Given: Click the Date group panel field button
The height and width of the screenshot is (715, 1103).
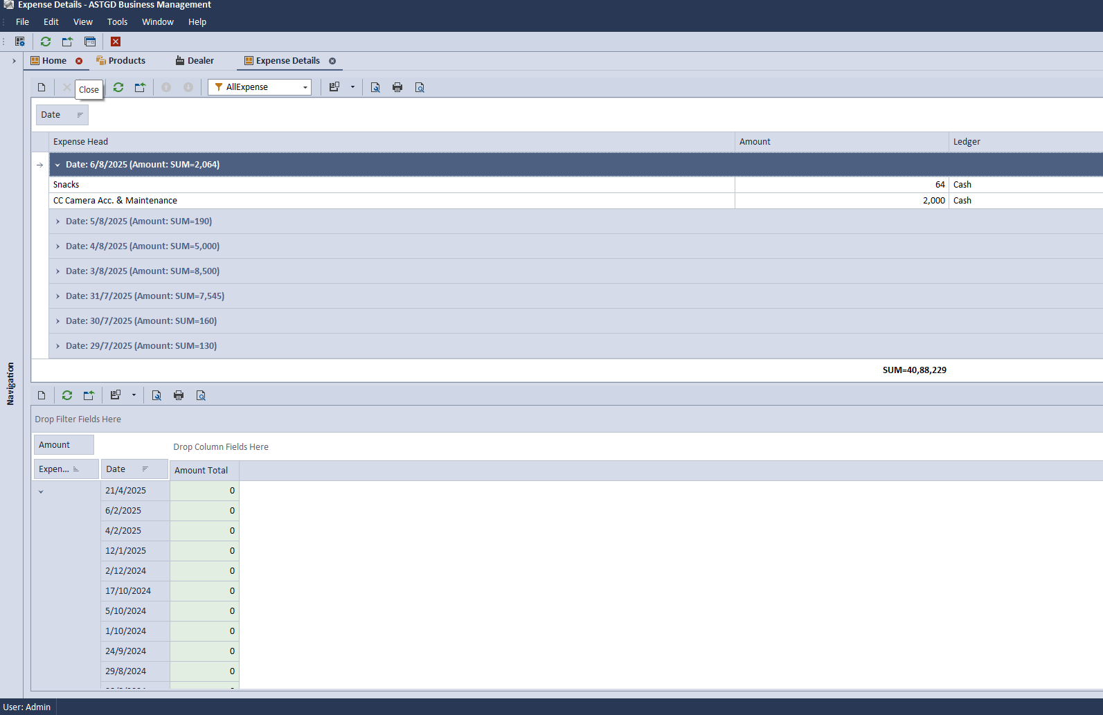Looking at the screenshot, I should coord(62,115).
